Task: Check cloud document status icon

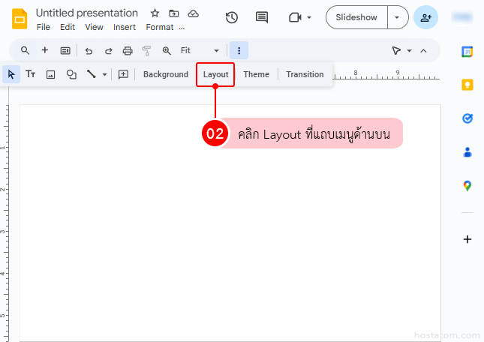Action: [194, 13]
